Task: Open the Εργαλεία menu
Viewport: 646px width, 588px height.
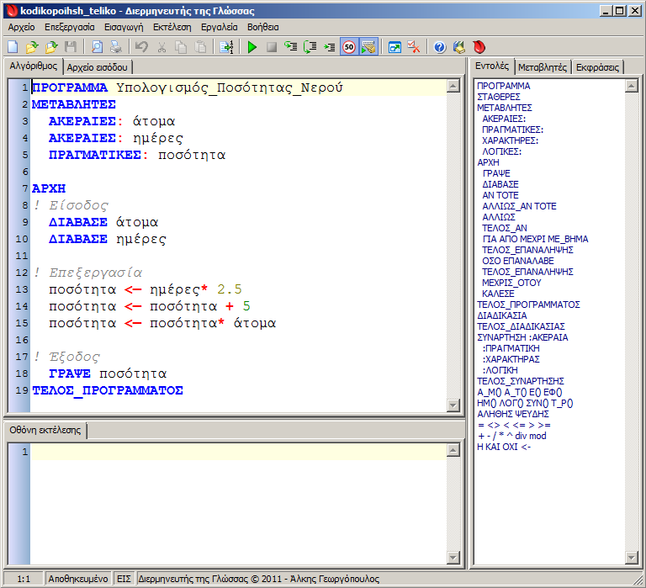Action: [x=220, y=27]
